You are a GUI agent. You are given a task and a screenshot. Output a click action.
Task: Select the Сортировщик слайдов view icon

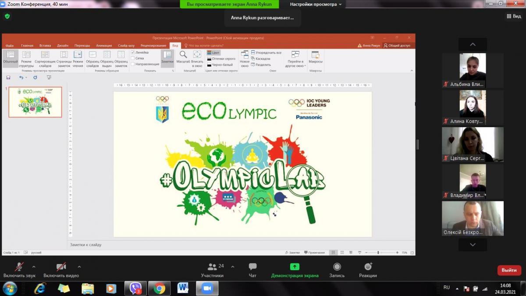click(x=45, y=55)
